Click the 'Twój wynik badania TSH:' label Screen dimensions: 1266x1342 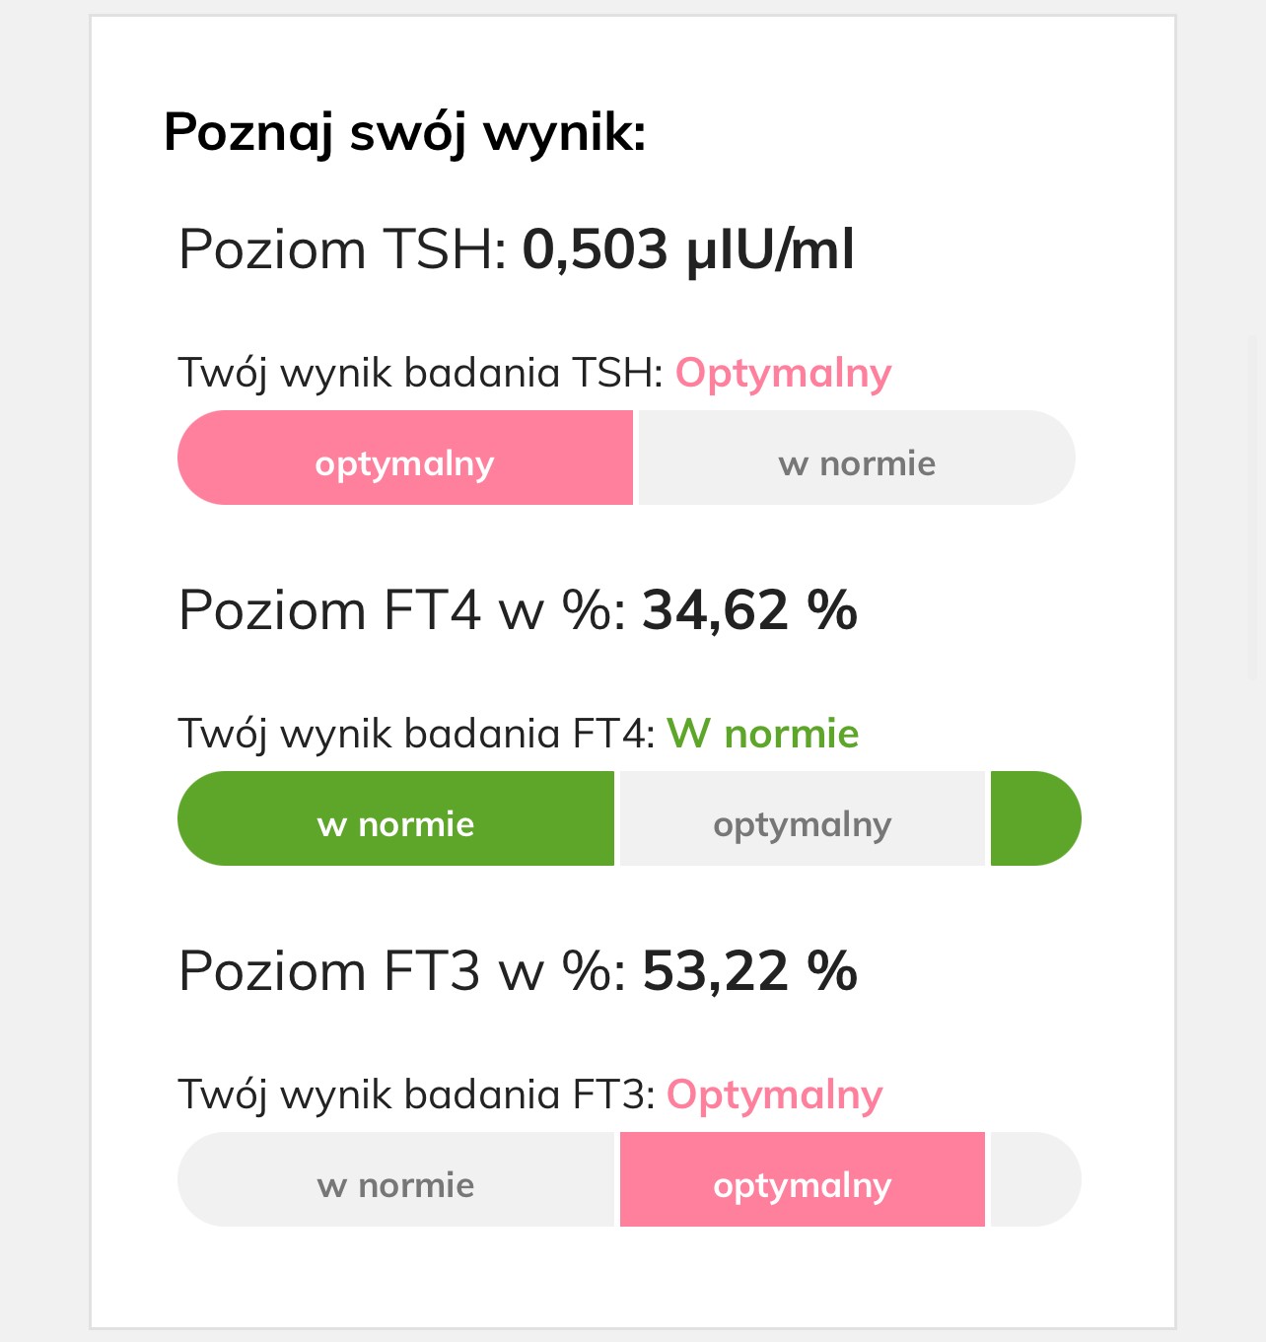420,375
